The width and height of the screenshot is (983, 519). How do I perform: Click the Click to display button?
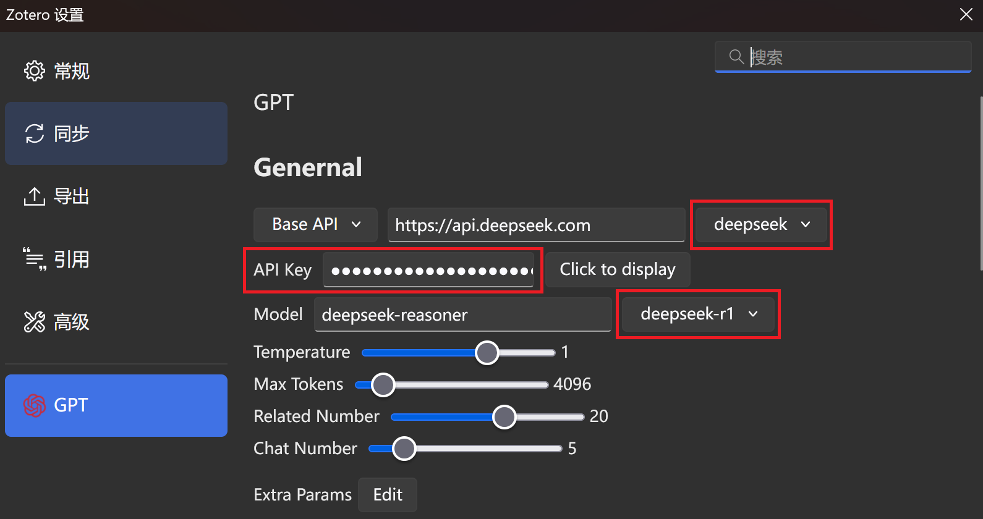[x=617, y=269]
